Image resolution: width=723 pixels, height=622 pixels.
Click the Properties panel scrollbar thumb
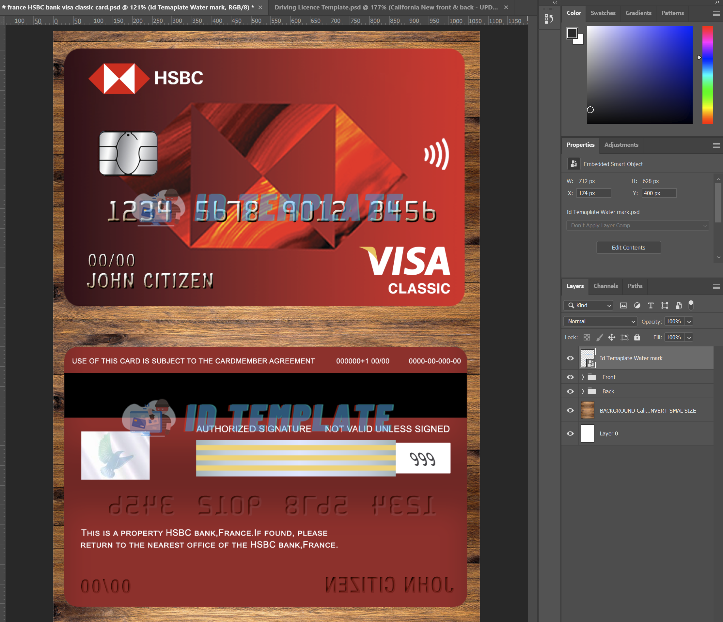(x=718, y=203)
